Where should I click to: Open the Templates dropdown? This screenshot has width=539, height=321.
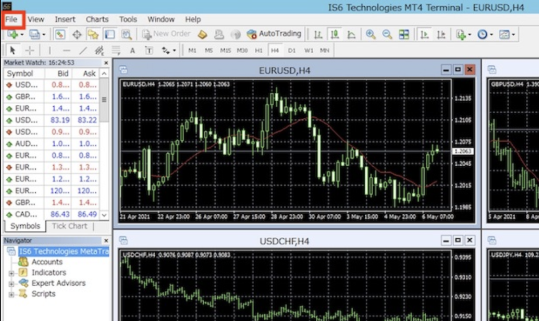507,34
